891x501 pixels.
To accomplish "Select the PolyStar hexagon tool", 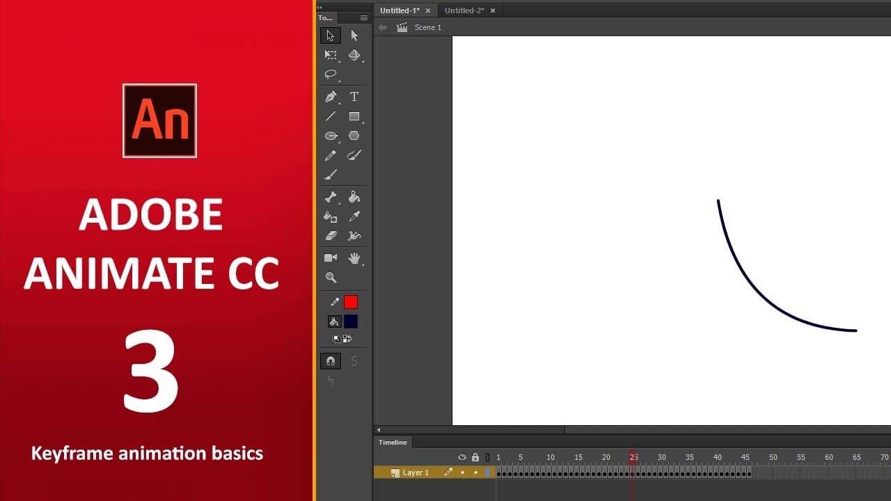I will pyautogui.click(x=354, y=136).
